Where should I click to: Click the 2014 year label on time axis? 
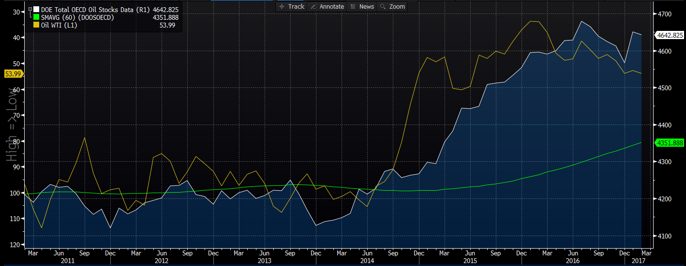click(367, 261)
